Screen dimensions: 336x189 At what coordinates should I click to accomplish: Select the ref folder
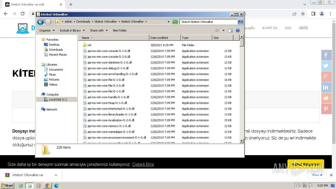pos(89,45)
